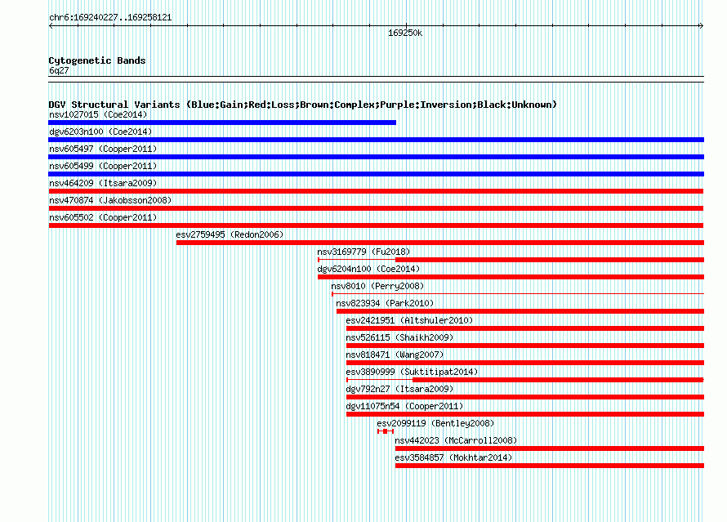Click the Cytogenetic Bands track title

97,60
